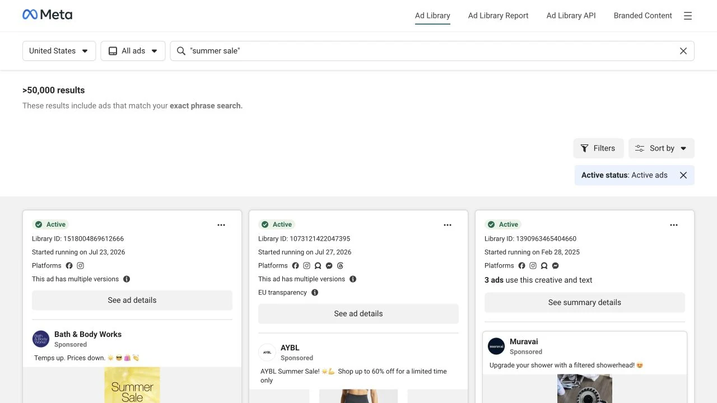
Task: Click Instagram platform icon on Muravai ad
Action: point(533,266)
